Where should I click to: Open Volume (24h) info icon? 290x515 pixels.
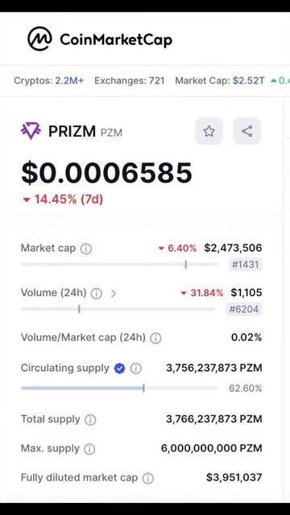click(97, 293)
